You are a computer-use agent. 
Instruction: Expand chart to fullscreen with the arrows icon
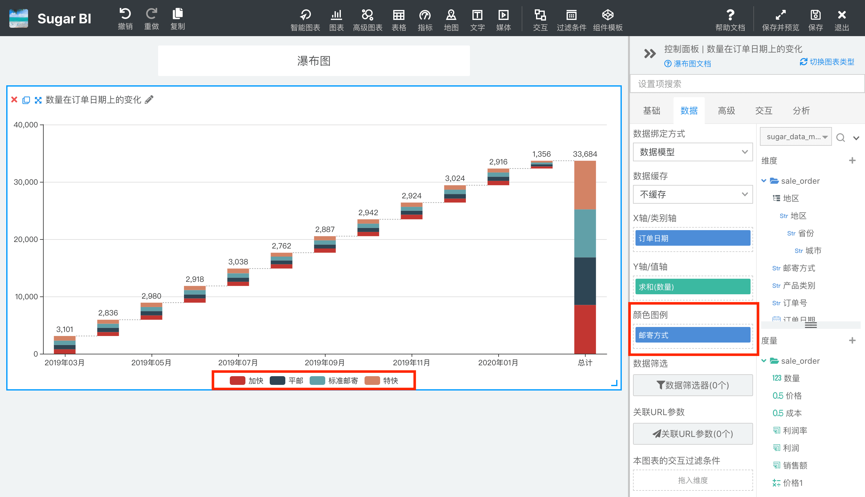click(38, 100)
